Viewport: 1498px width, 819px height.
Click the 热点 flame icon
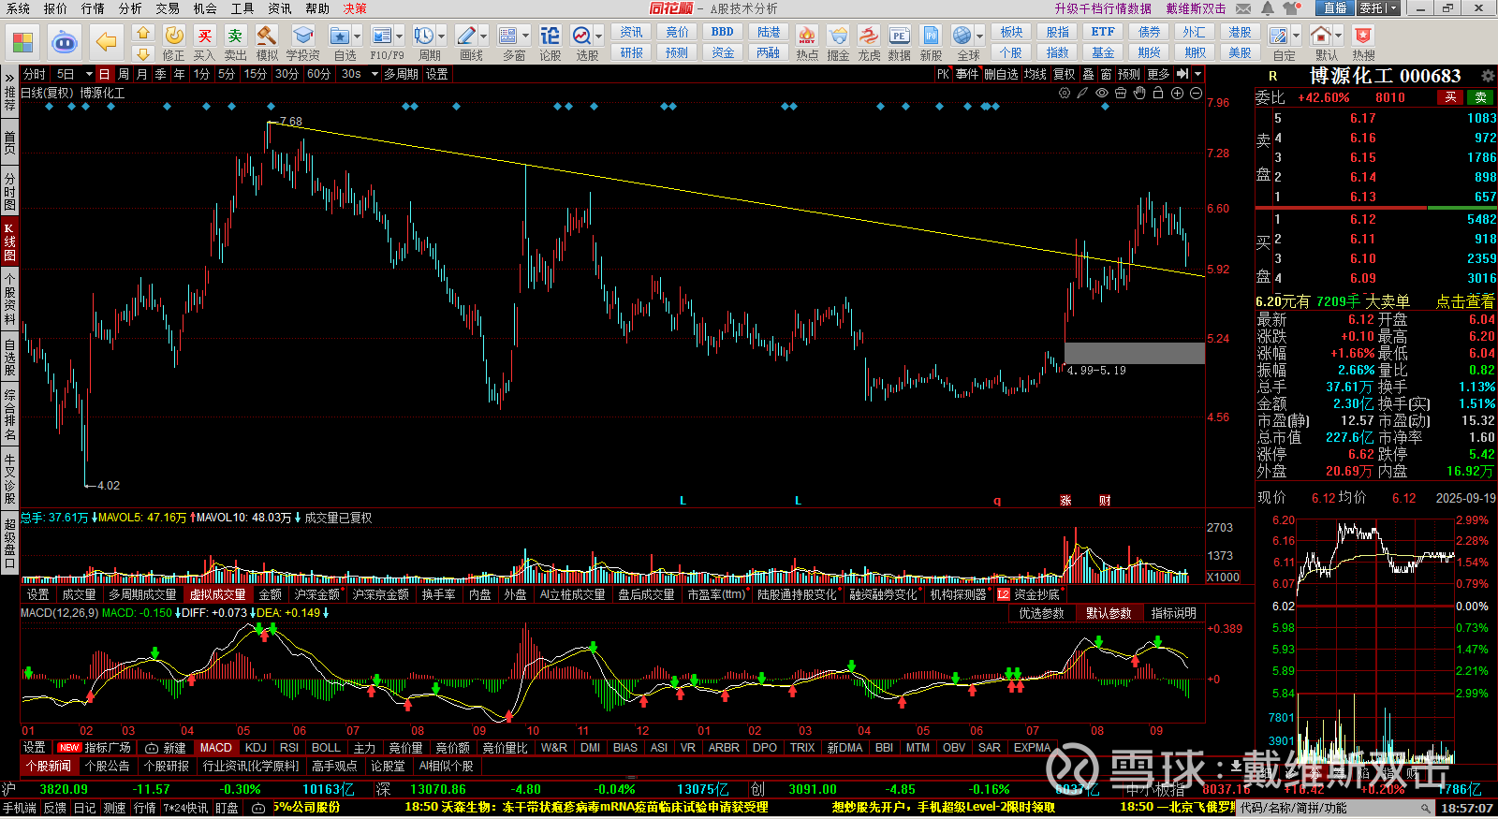click(x=806, y=36)
